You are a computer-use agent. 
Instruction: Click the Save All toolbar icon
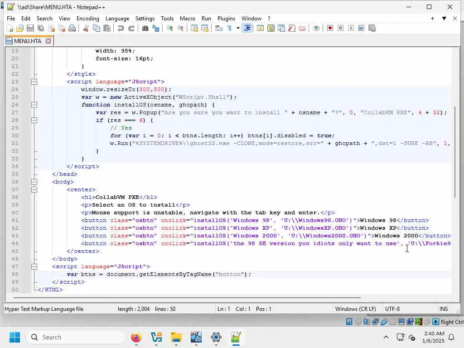click(41, 29)
